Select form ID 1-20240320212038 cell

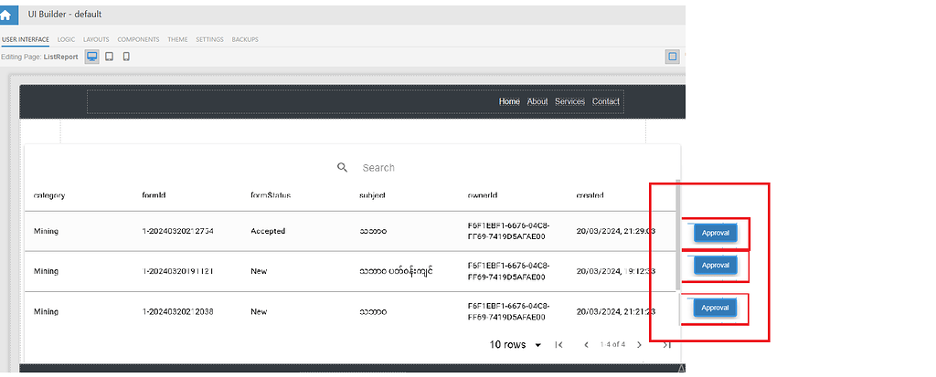pyautogui.click(x=178, y=311)
